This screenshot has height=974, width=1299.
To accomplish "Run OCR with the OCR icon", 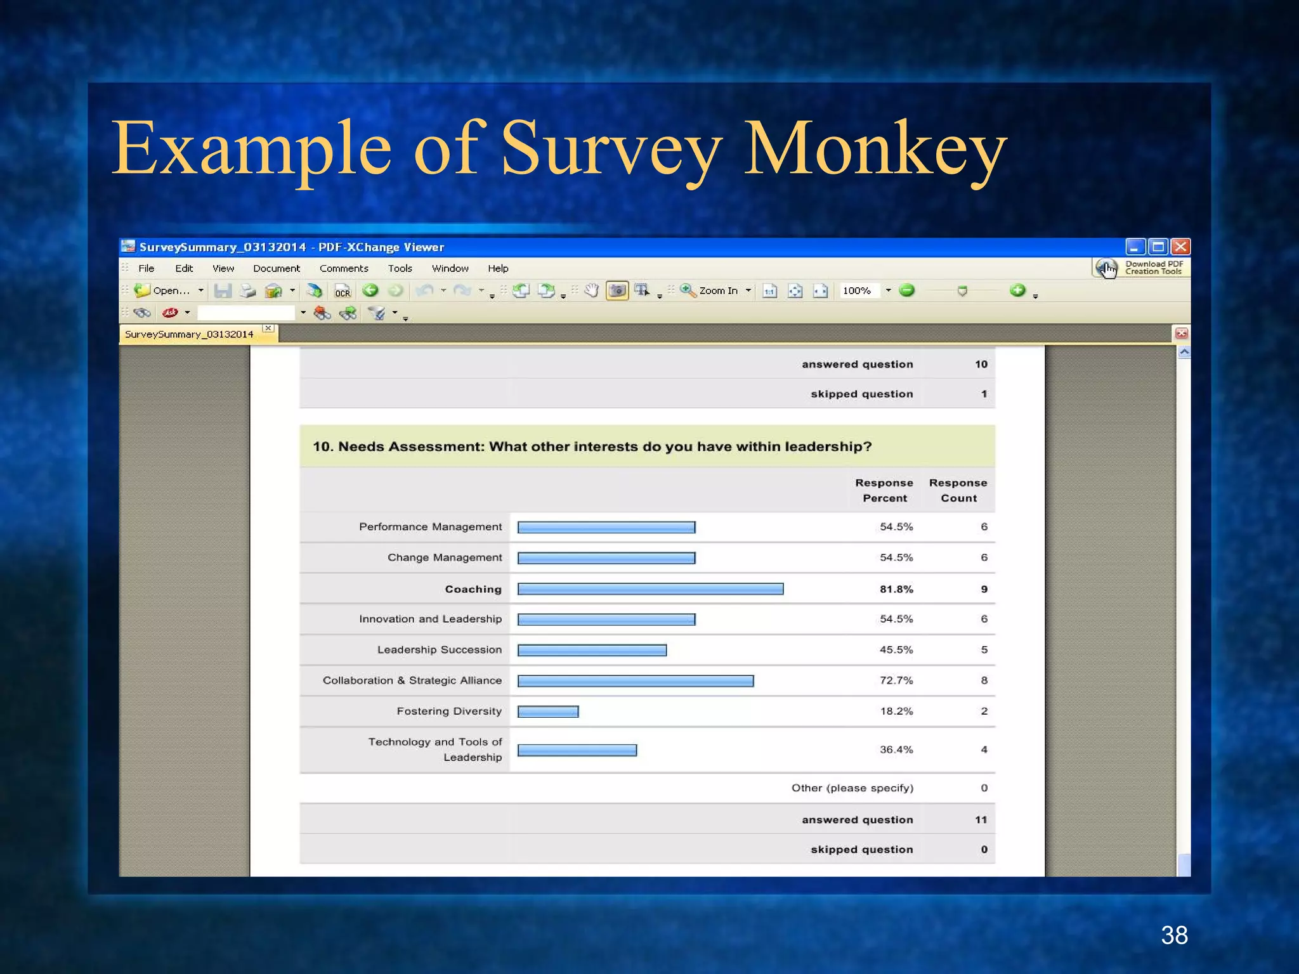I will 343,291.
